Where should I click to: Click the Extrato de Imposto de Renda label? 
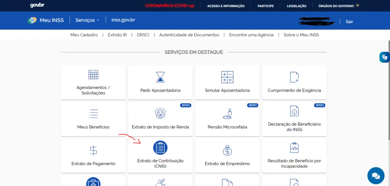tap(160, 127)
